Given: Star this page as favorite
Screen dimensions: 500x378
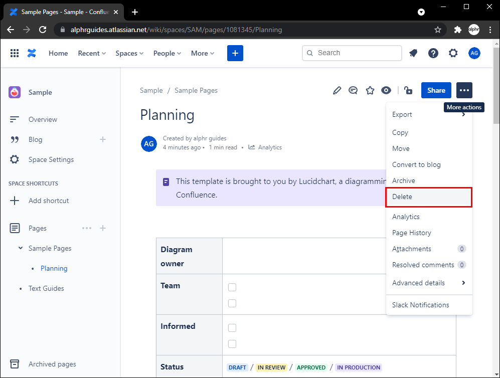Looking at the screenshot, I should (x=370, y=90).
